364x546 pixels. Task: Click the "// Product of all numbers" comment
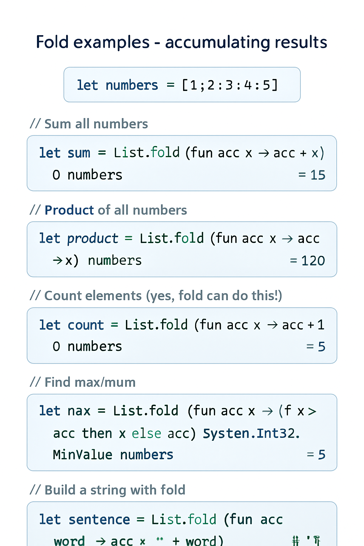pos(108,210)
